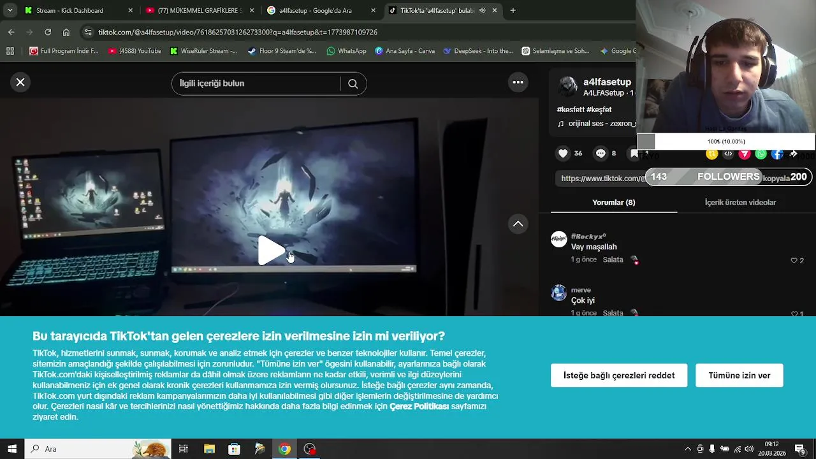
Task: Share the video to Facebook
Action: [777, 154]
